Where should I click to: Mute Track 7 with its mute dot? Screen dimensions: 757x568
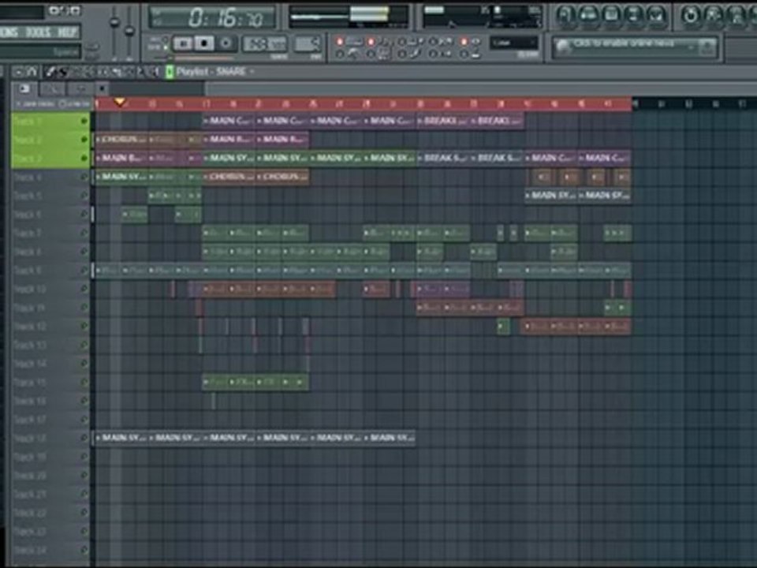84,233
